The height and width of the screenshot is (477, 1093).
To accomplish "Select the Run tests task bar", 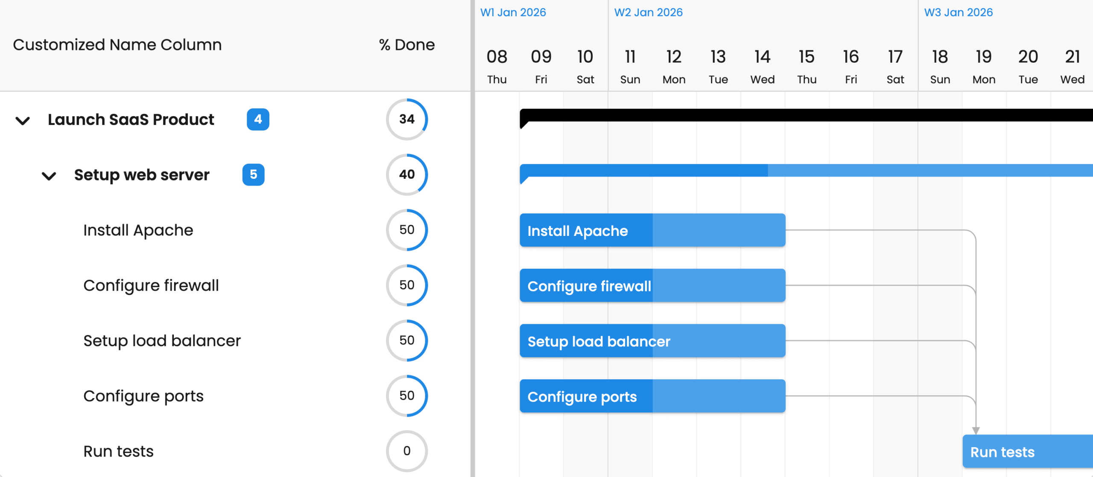I will point(1025,451).
